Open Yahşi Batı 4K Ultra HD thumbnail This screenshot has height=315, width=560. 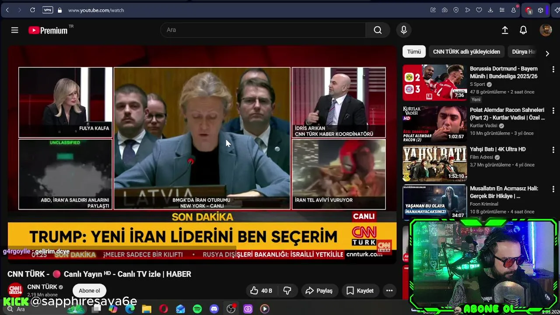tap(434, 163)
